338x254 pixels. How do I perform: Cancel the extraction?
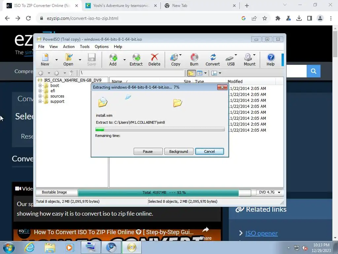[210, 151]
